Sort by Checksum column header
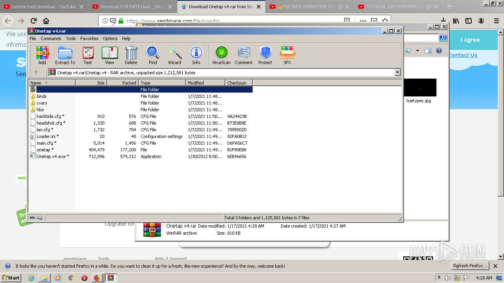504x283 pixels. pyautogui.click(x=239, y=83)
